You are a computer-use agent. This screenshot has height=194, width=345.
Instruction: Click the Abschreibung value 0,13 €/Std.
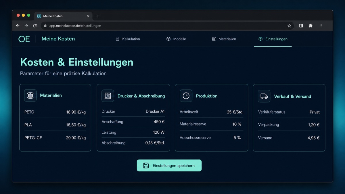pos(155,143)
